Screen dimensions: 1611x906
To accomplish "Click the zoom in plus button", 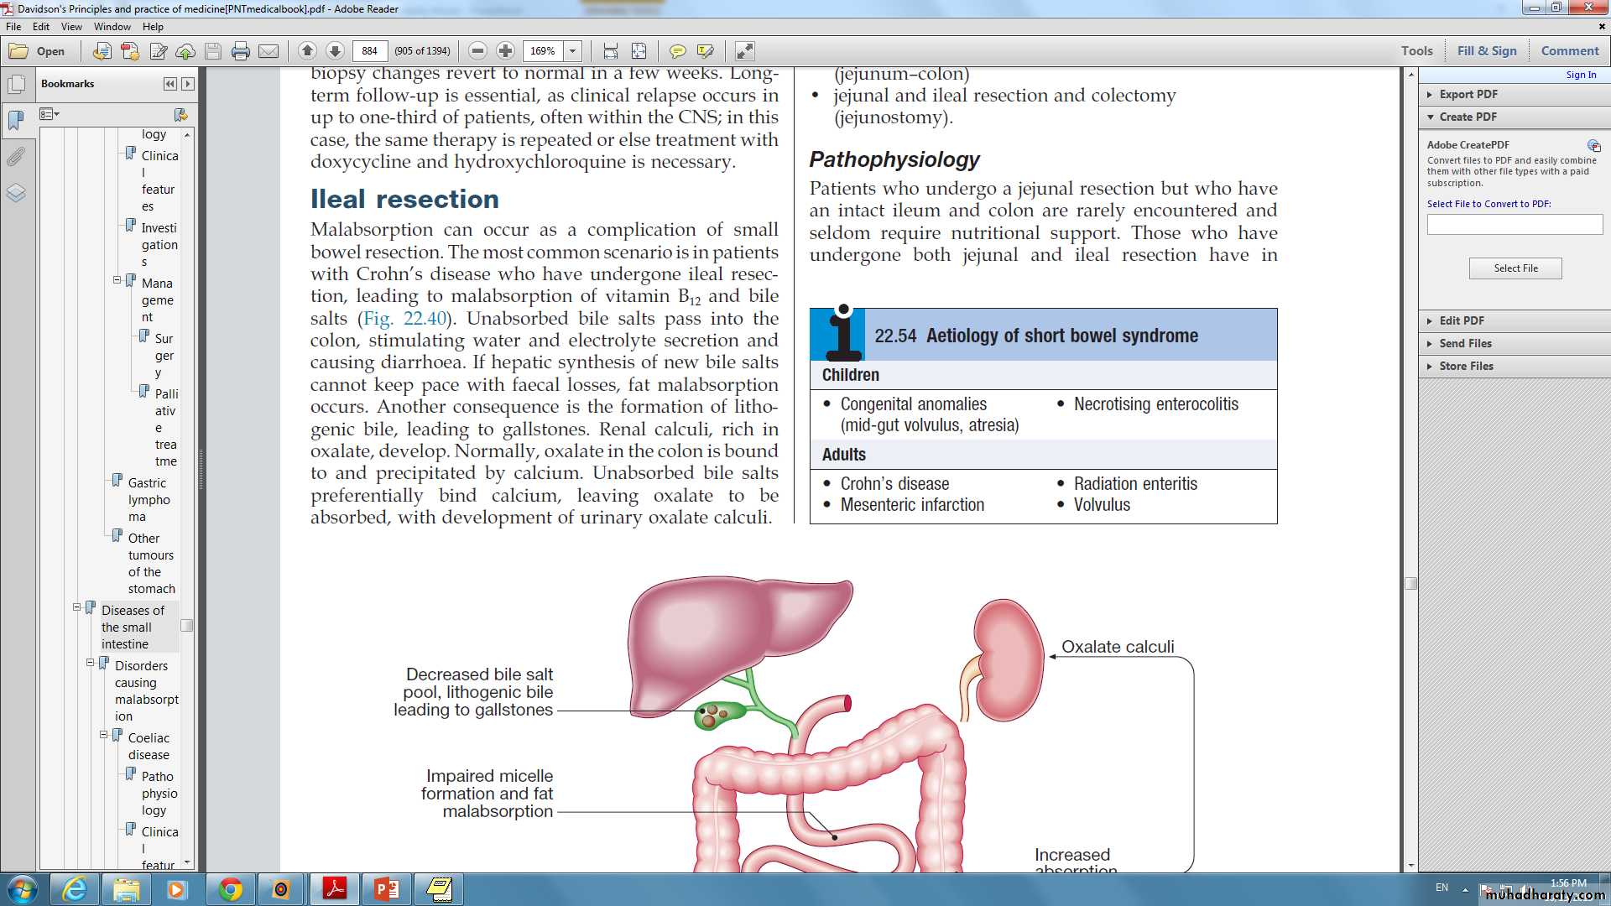I will pyautogui.click(x=505, y=51).
